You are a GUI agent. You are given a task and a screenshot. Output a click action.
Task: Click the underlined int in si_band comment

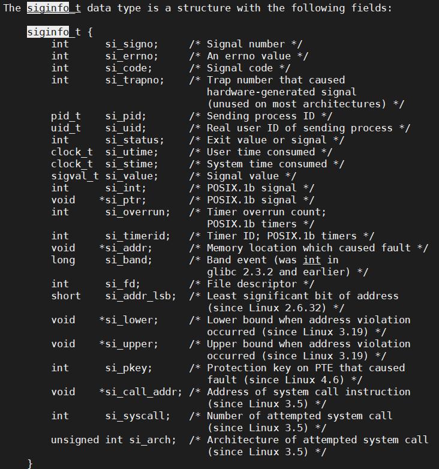[x=312, y=260]
